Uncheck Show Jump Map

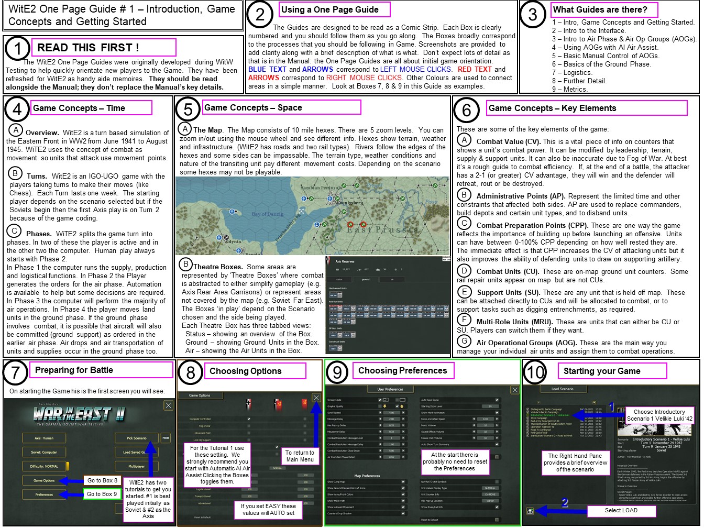click(x=403, y=481)
